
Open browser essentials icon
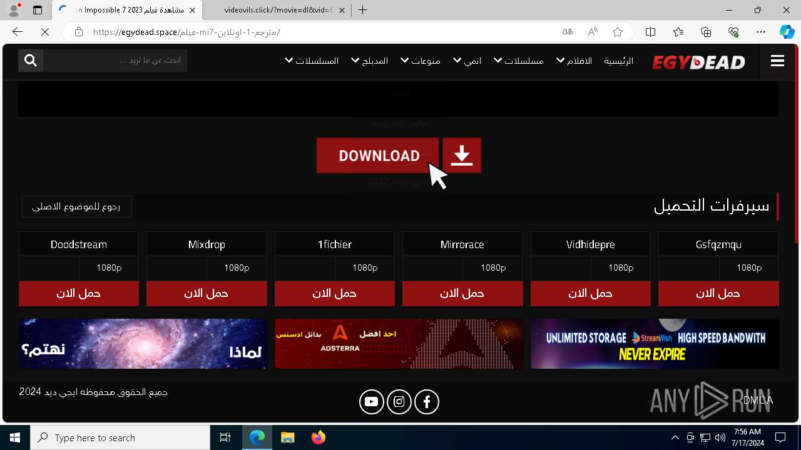(733, 32)
